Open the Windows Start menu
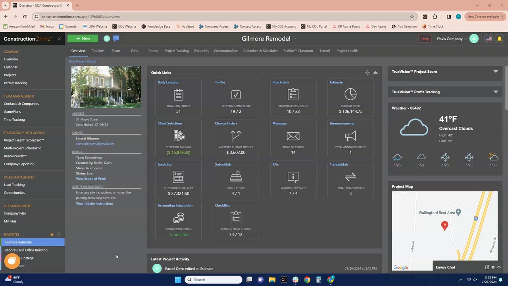 (x=178, y=280)
